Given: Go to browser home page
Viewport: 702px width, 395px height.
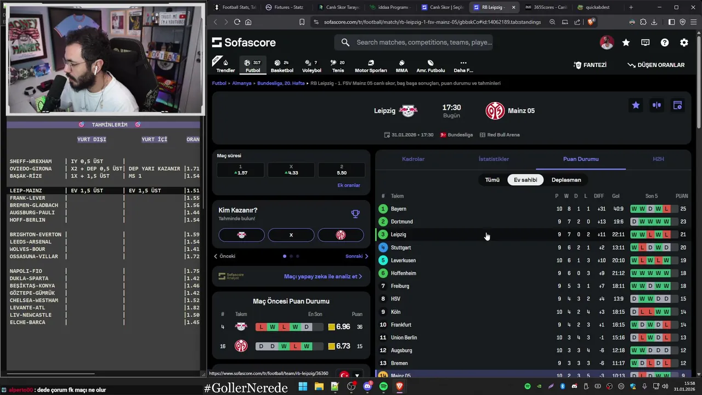Looking at the screenshot, I should pos(248,22).
